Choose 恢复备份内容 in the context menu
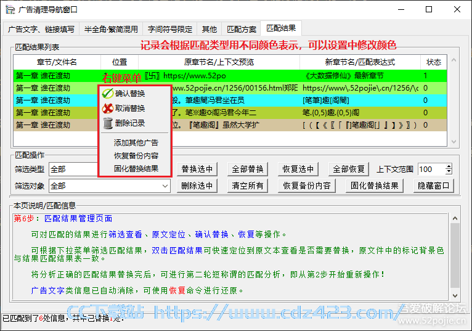 pyautogui.click(x=136, y=156)
